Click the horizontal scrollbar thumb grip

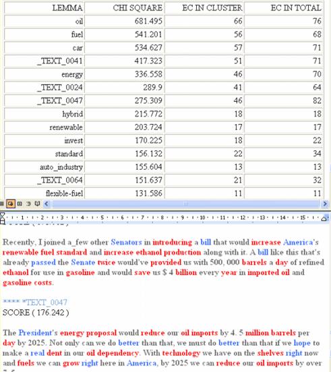tap(186, 204)
